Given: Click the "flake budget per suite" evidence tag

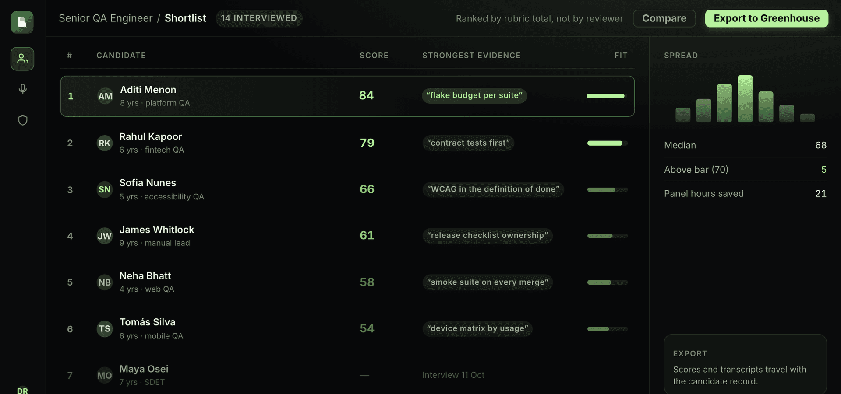Looking at the screenshot, I should pyautogui.click(x=474, y=96).
